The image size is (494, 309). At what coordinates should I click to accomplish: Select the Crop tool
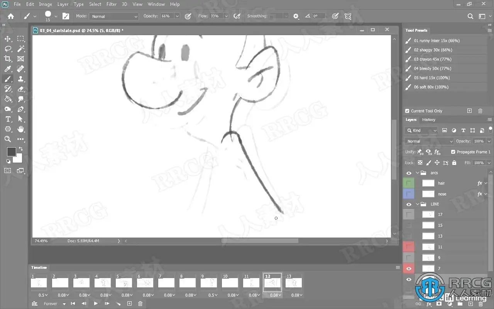pos(8,59)
